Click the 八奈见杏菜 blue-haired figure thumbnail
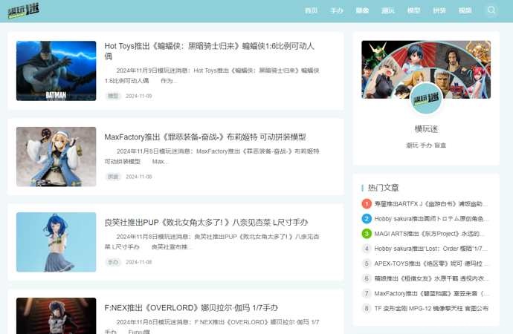 57,242
